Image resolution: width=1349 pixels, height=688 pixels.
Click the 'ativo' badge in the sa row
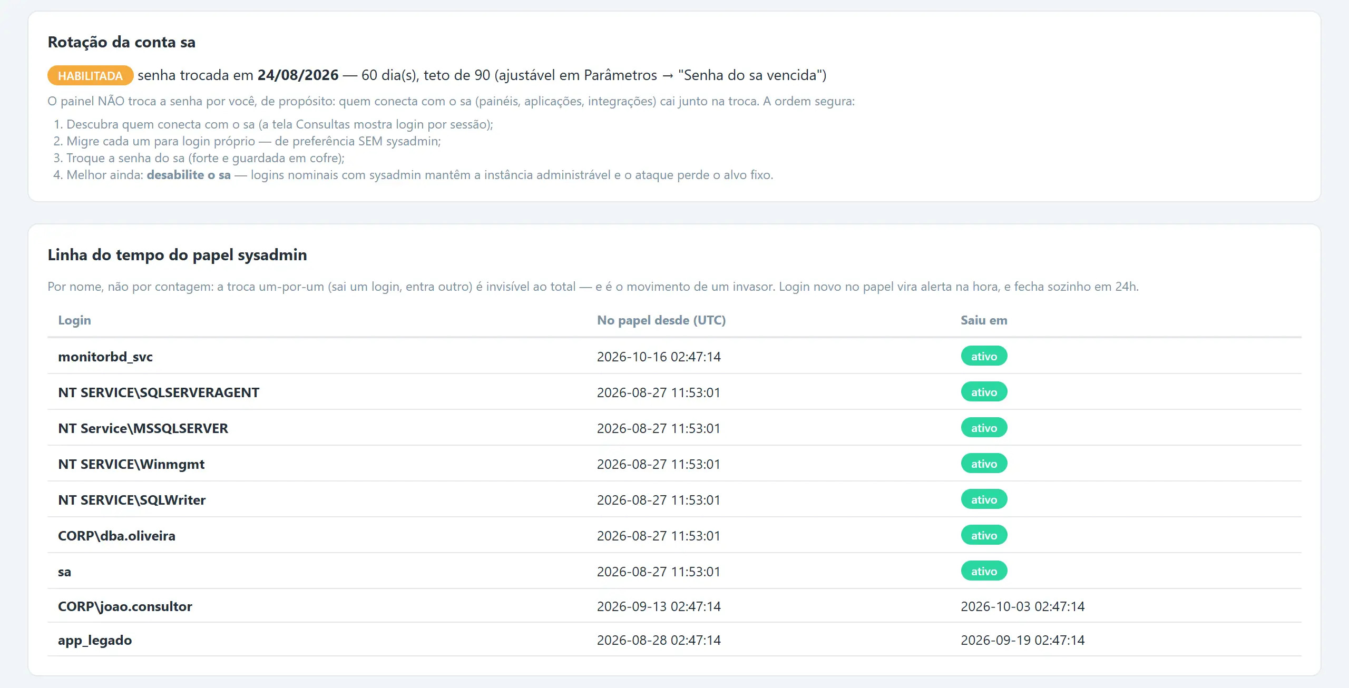click(x=984, y=571)
